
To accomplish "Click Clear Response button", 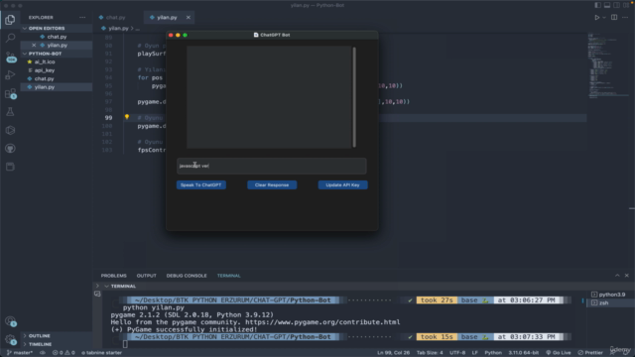I will coord(272,185).
